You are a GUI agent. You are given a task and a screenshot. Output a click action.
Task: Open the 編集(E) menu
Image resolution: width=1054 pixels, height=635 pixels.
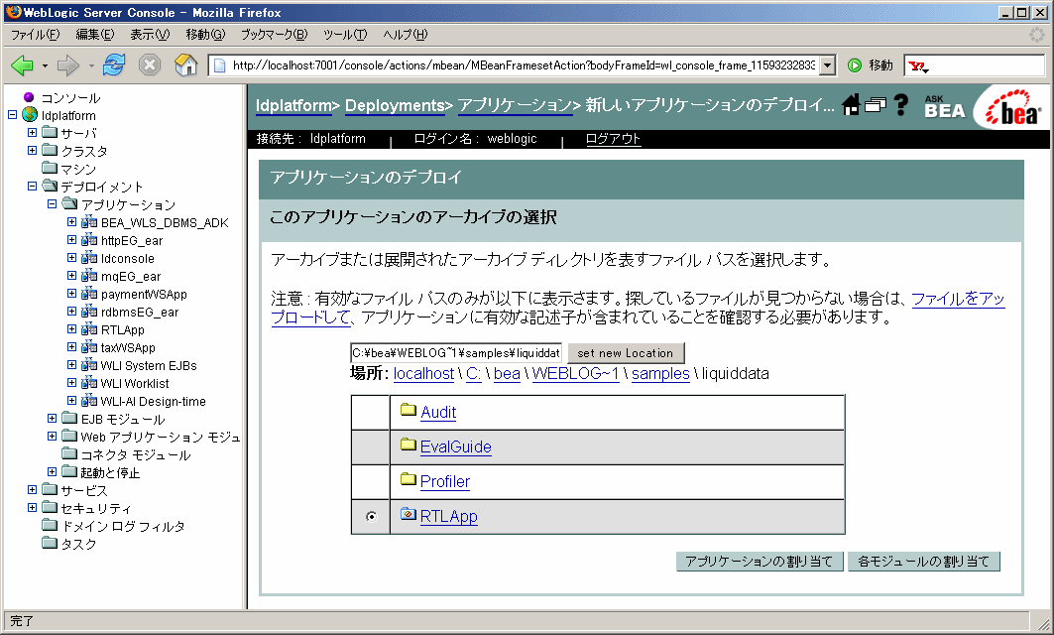95,35
